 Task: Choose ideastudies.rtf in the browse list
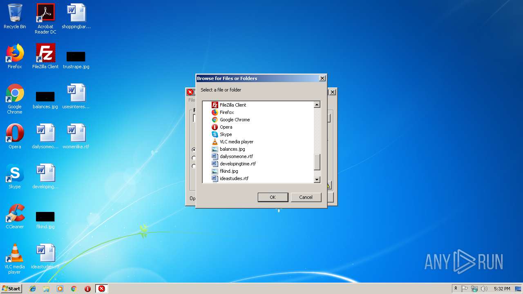point(230,178)
